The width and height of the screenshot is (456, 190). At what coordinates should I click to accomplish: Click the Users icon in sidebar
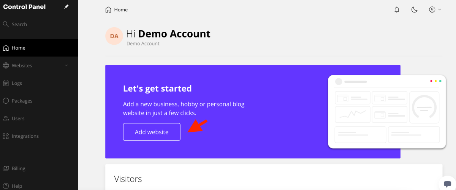(x=6, y=118)
